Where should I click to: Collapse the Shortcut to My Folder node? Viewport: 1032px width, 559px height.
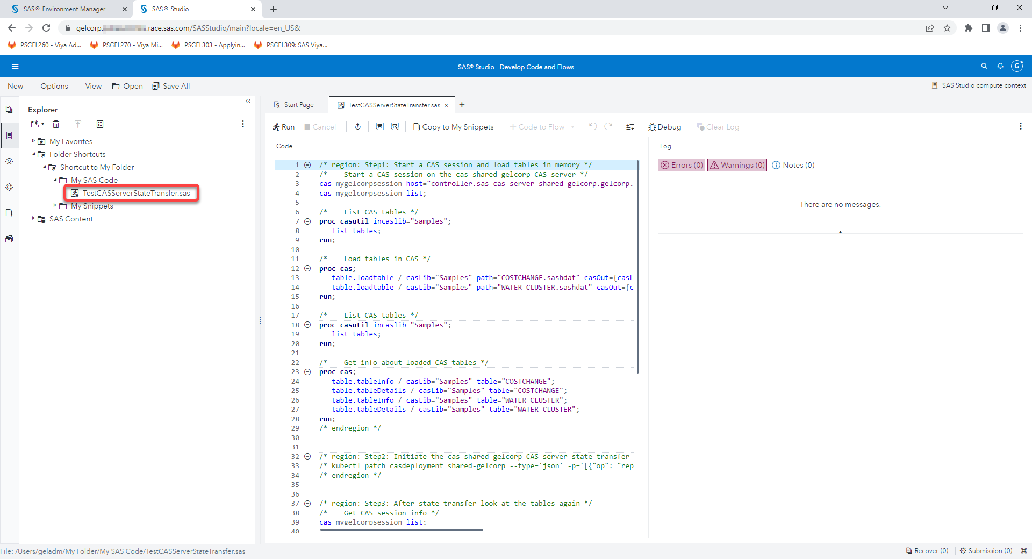click(44, 167)
